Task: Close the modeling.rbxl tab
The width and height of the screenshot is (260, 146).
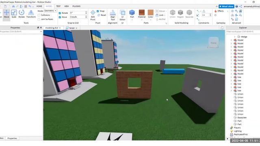Action: [60, 28]
